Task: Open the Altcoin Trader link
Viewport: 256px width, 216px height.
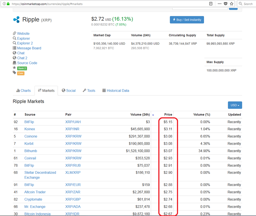Action: pos(35,192)
